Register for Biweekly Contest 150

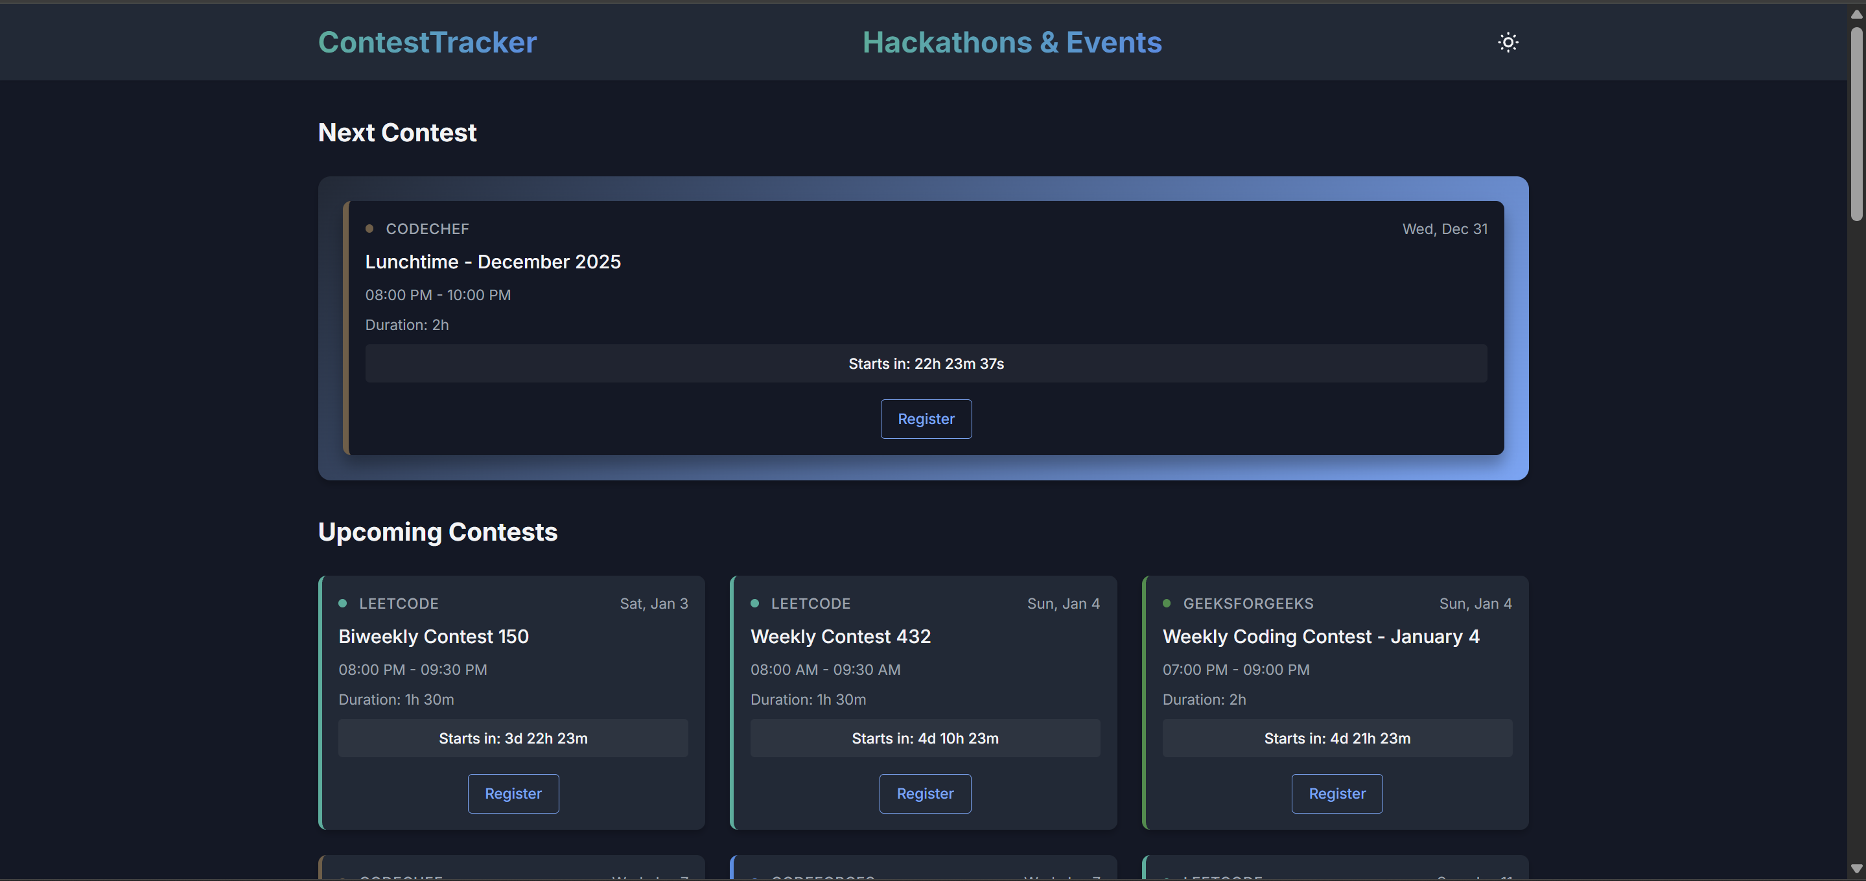point(513,793)
